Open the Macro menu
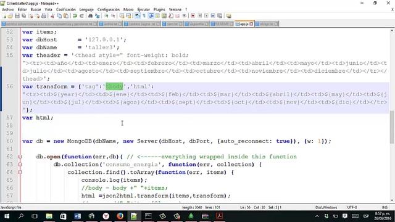 [x=128, y=9]
